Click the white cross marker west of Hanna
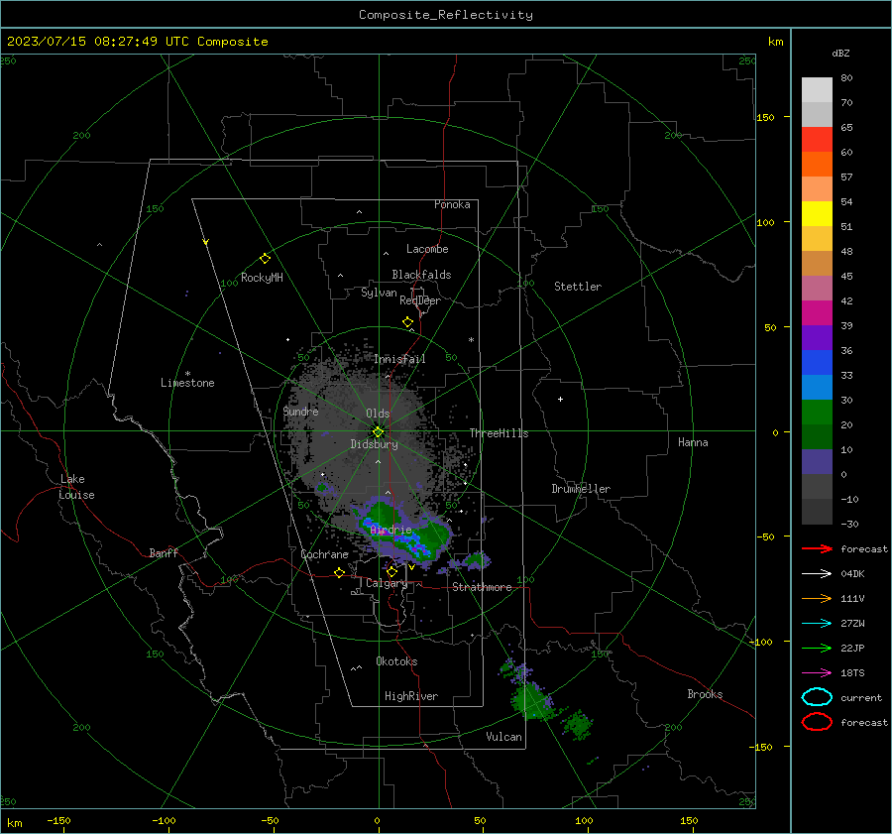This screenshot has height=834, width=892. click(x=560, y=399)
